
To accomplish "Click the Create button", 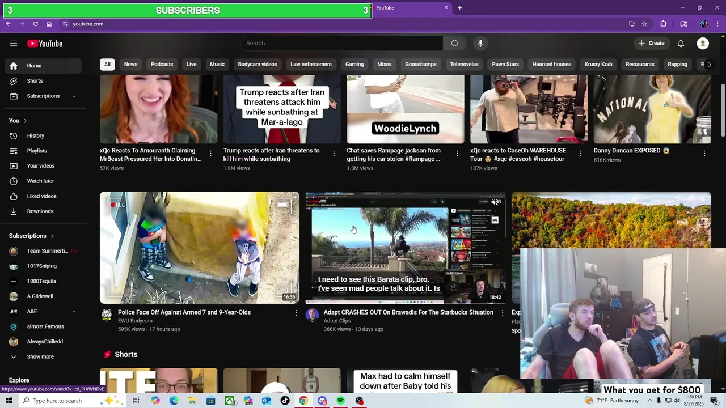I will tap(651, 44).
